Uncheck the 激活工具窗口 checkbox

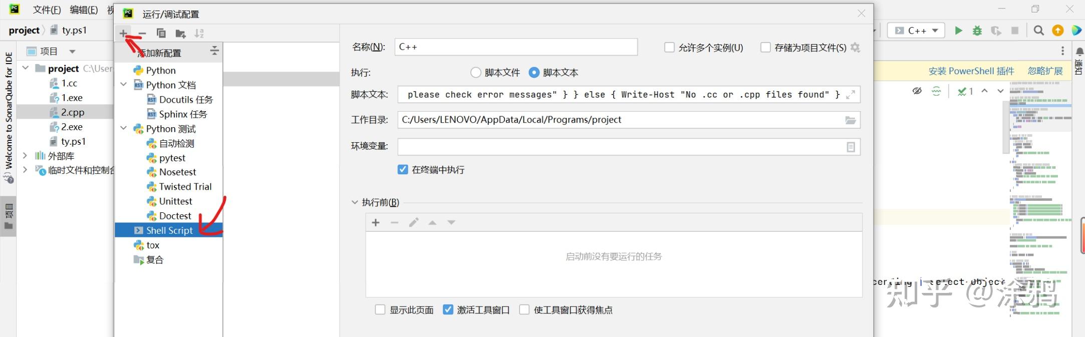[x=448, y=309]
